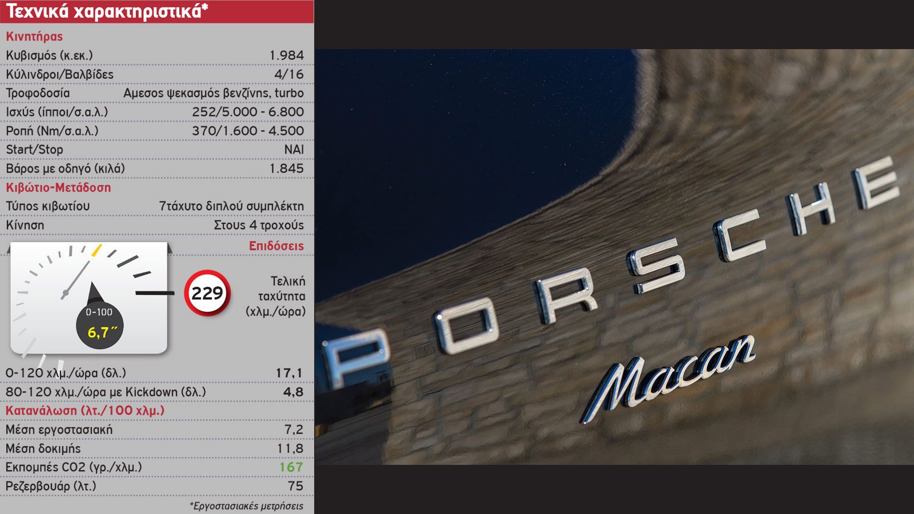914x514 pixels.
Task: Click the 'Επιδόσεις' section heading
Action: [x=276, y=246]
